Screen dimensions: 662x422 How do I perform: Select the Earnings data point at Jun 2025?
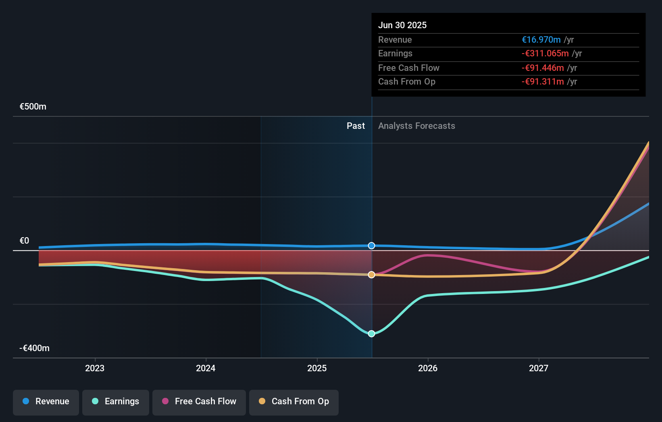click(372, 333)
